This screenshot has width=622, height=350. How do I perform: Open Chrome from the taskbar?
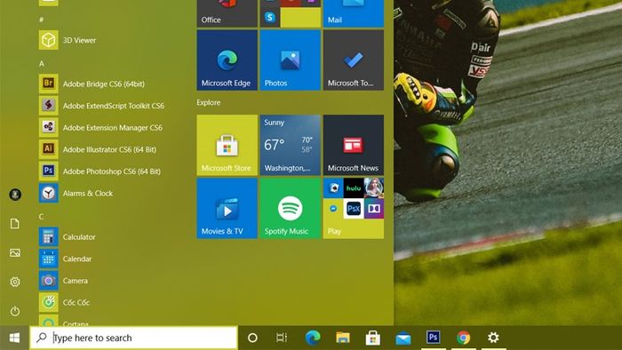point(463,338)
